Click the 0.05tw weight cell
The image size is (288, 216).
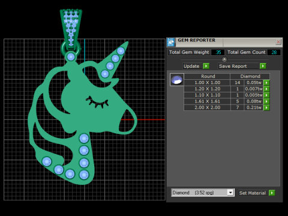click(x=254, y=83)
